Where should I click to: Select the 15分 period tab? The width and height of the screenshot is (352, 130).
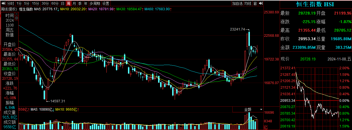pos(35,3)
